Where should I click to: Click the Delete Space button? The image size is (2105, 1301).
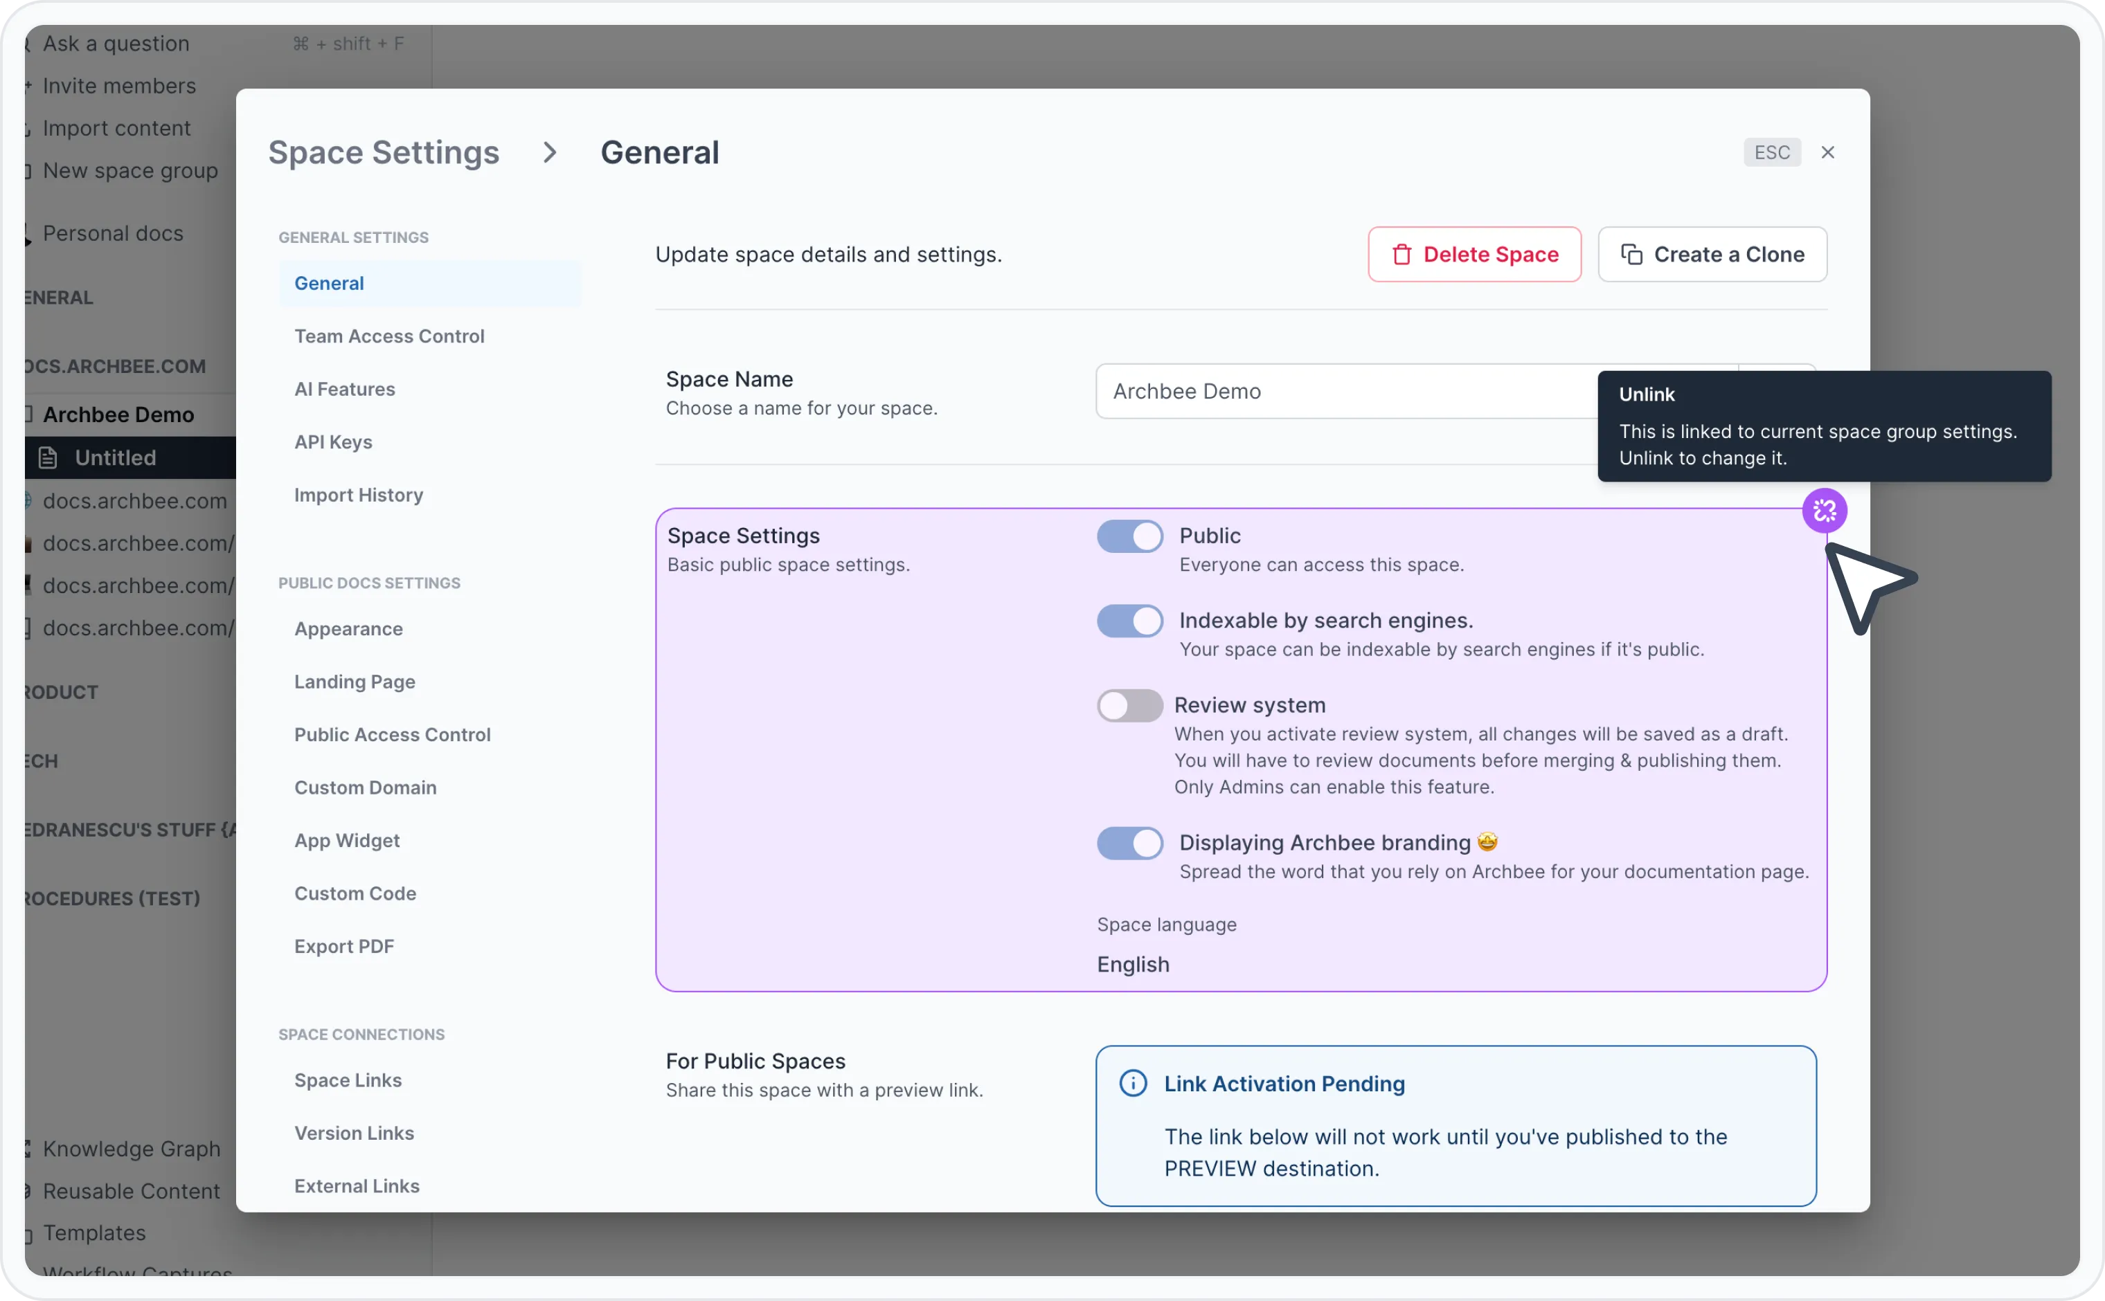[x=1474, y=255]
